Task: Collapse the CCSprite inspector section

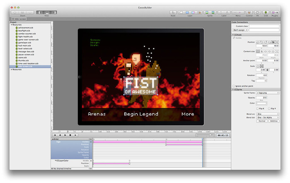Action: point(233,90)
